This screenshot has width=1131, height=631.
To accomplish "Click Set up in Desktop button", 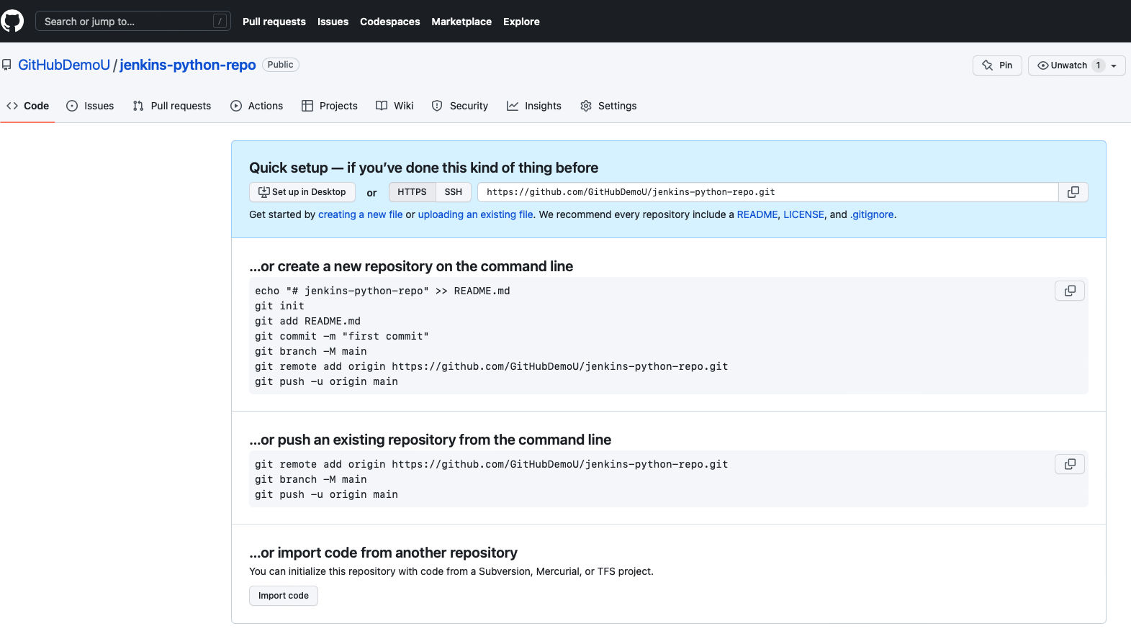I will coord(302,192).
